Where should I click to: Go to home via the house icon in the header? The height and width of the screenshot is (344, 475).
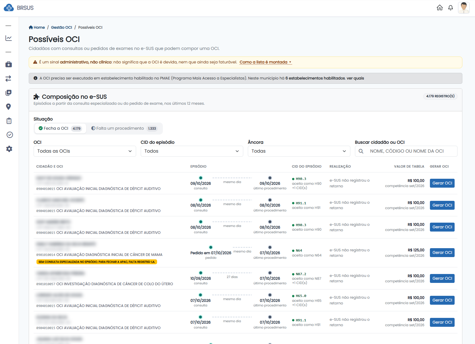440,8
